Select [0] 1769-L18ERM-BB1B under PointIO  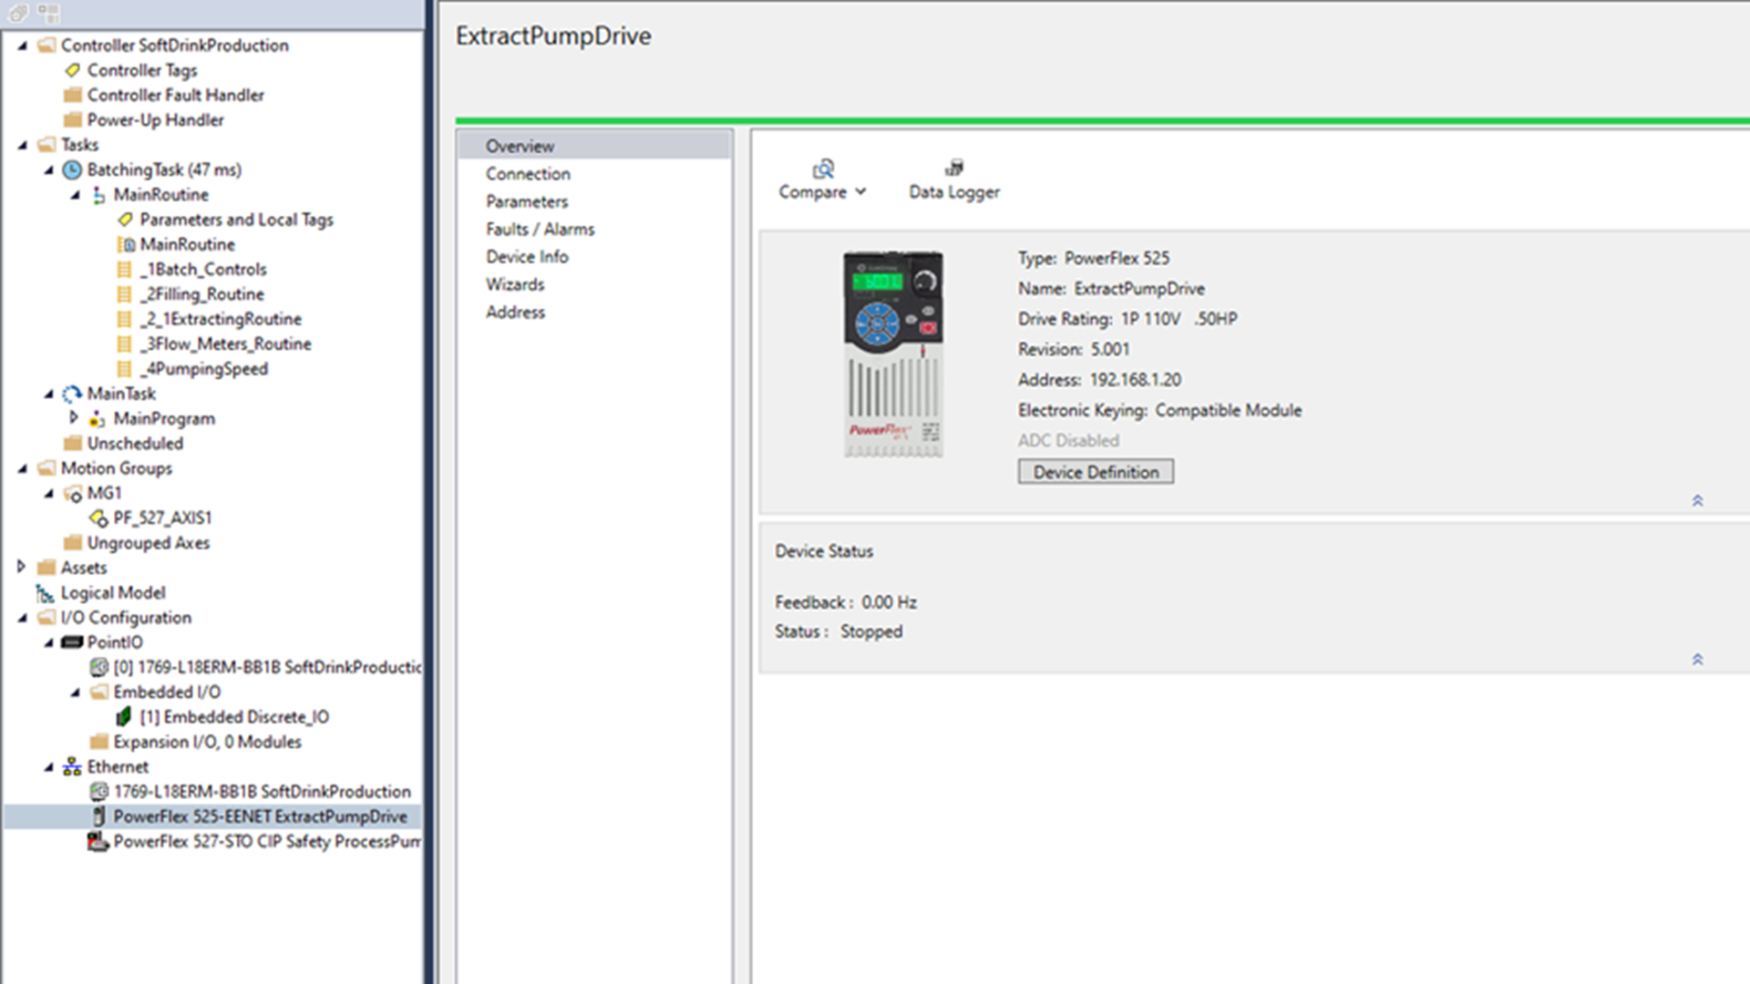(x=266, y=667)
